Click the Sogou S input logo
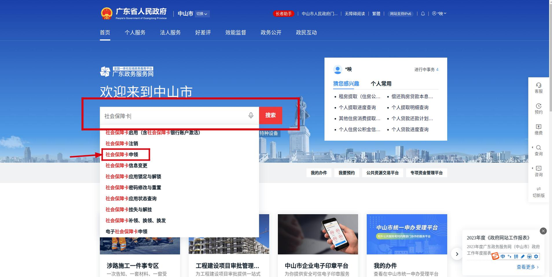Image resolution: width=552 pixels, height=277 pixels. tap(495, 256)
